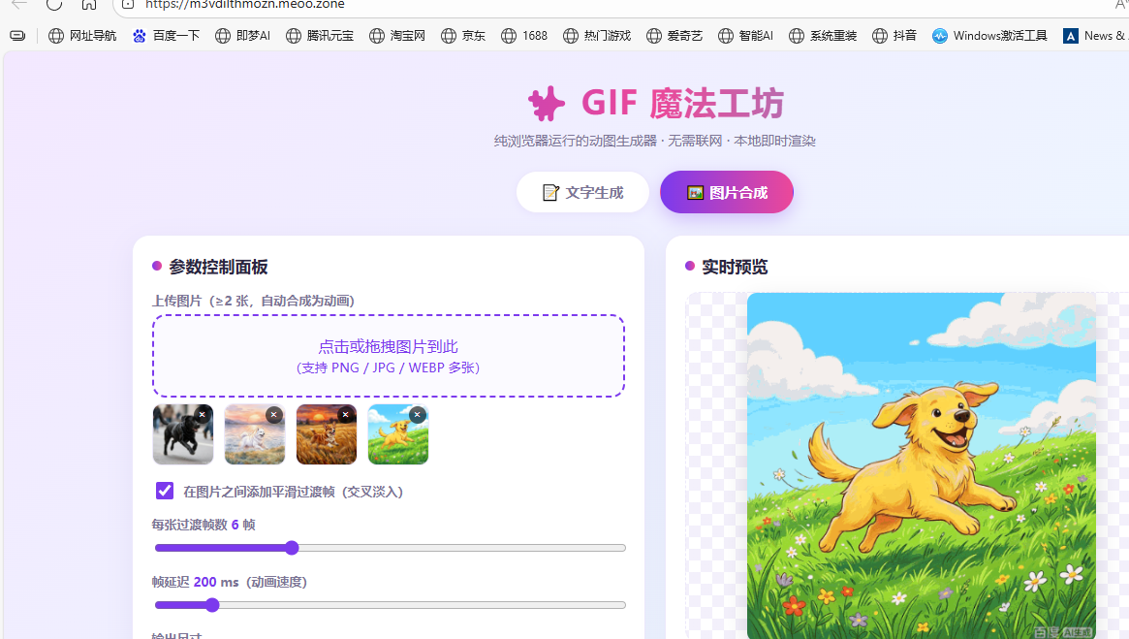Click the image upload drop zone
Image resolution: width=1129 pixels, height=639 pixels.
tap(388, 356)
